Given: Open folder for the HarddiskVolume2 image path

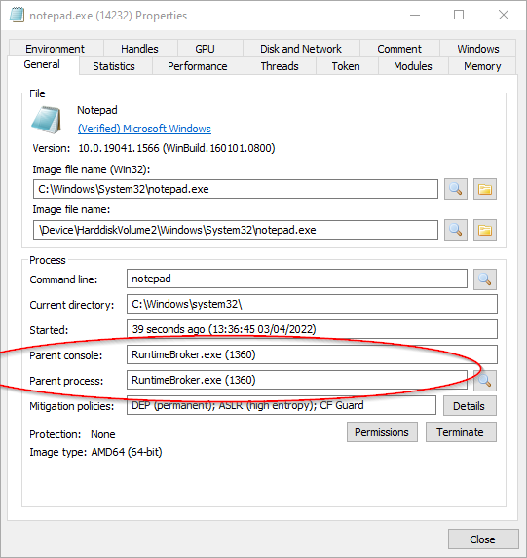Looking at the screenshot, I should coord(485,230).
